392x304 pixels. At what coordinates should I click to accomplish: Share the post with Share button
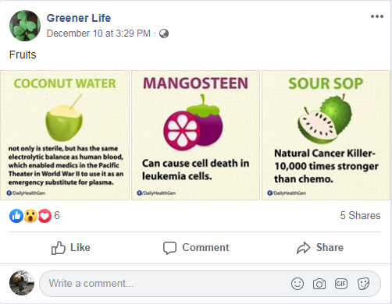click(320, 248)
